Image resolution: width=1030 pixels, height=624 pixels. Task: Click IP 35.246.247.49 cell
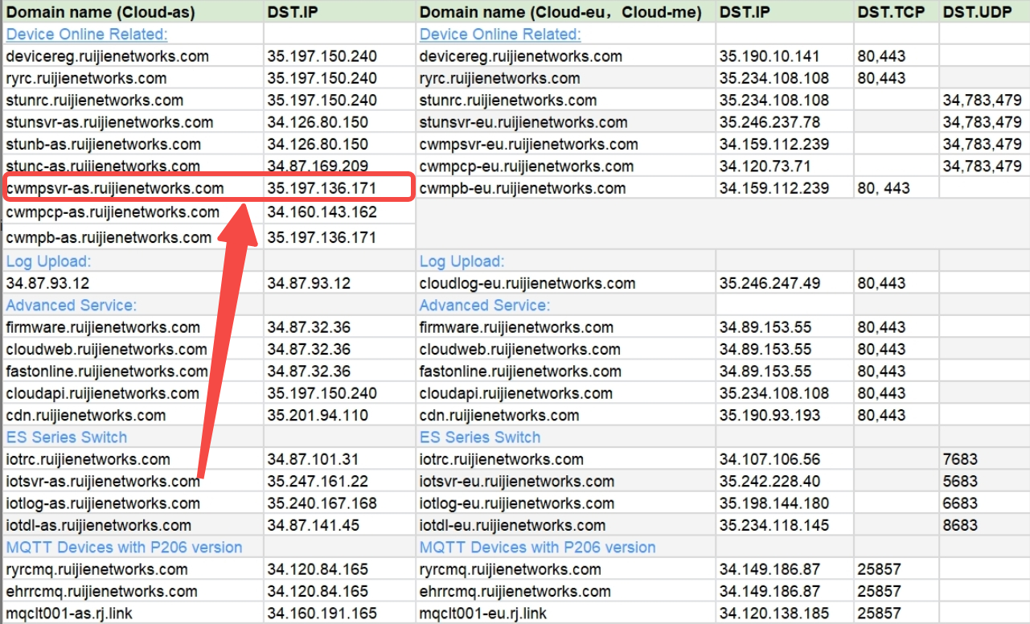coord(785,284)
